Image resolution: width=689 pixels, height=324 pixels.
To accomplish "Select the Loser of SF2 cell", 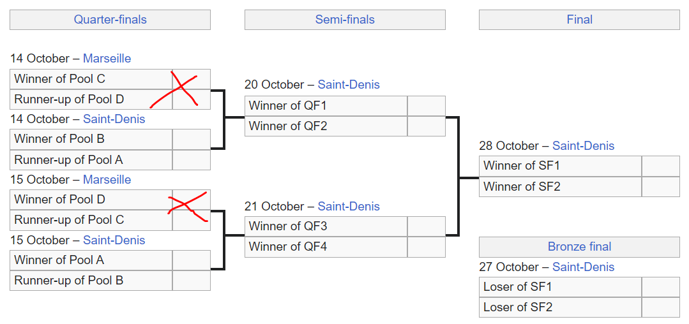I will click(560, 307).
